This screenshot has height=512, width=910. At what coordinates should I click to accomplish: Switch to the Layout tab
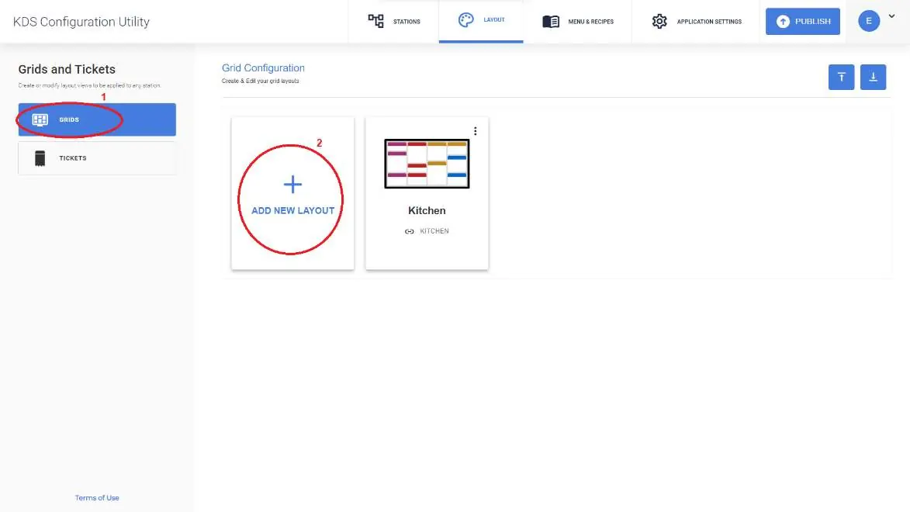tap(481, 21)
